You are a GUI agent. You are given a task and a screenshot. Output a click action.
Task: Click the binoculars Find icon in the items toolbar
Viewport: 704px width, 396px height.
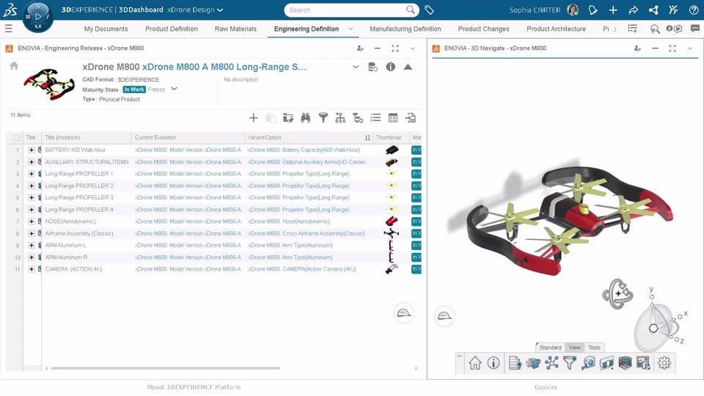click(305, 117)
